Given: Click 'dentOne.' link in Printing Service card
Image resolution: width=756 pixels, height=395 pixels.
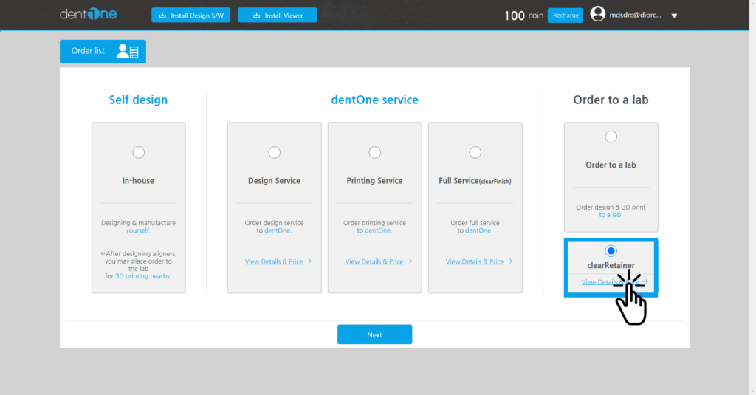Looking at the screenshot, I should (379, 230).
